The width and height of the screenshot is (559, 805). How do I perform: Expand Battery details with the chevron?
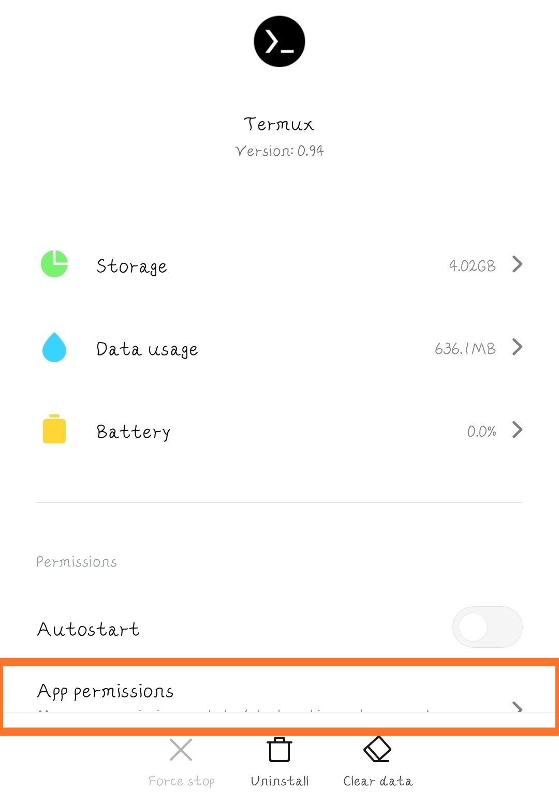click(517, 429)
